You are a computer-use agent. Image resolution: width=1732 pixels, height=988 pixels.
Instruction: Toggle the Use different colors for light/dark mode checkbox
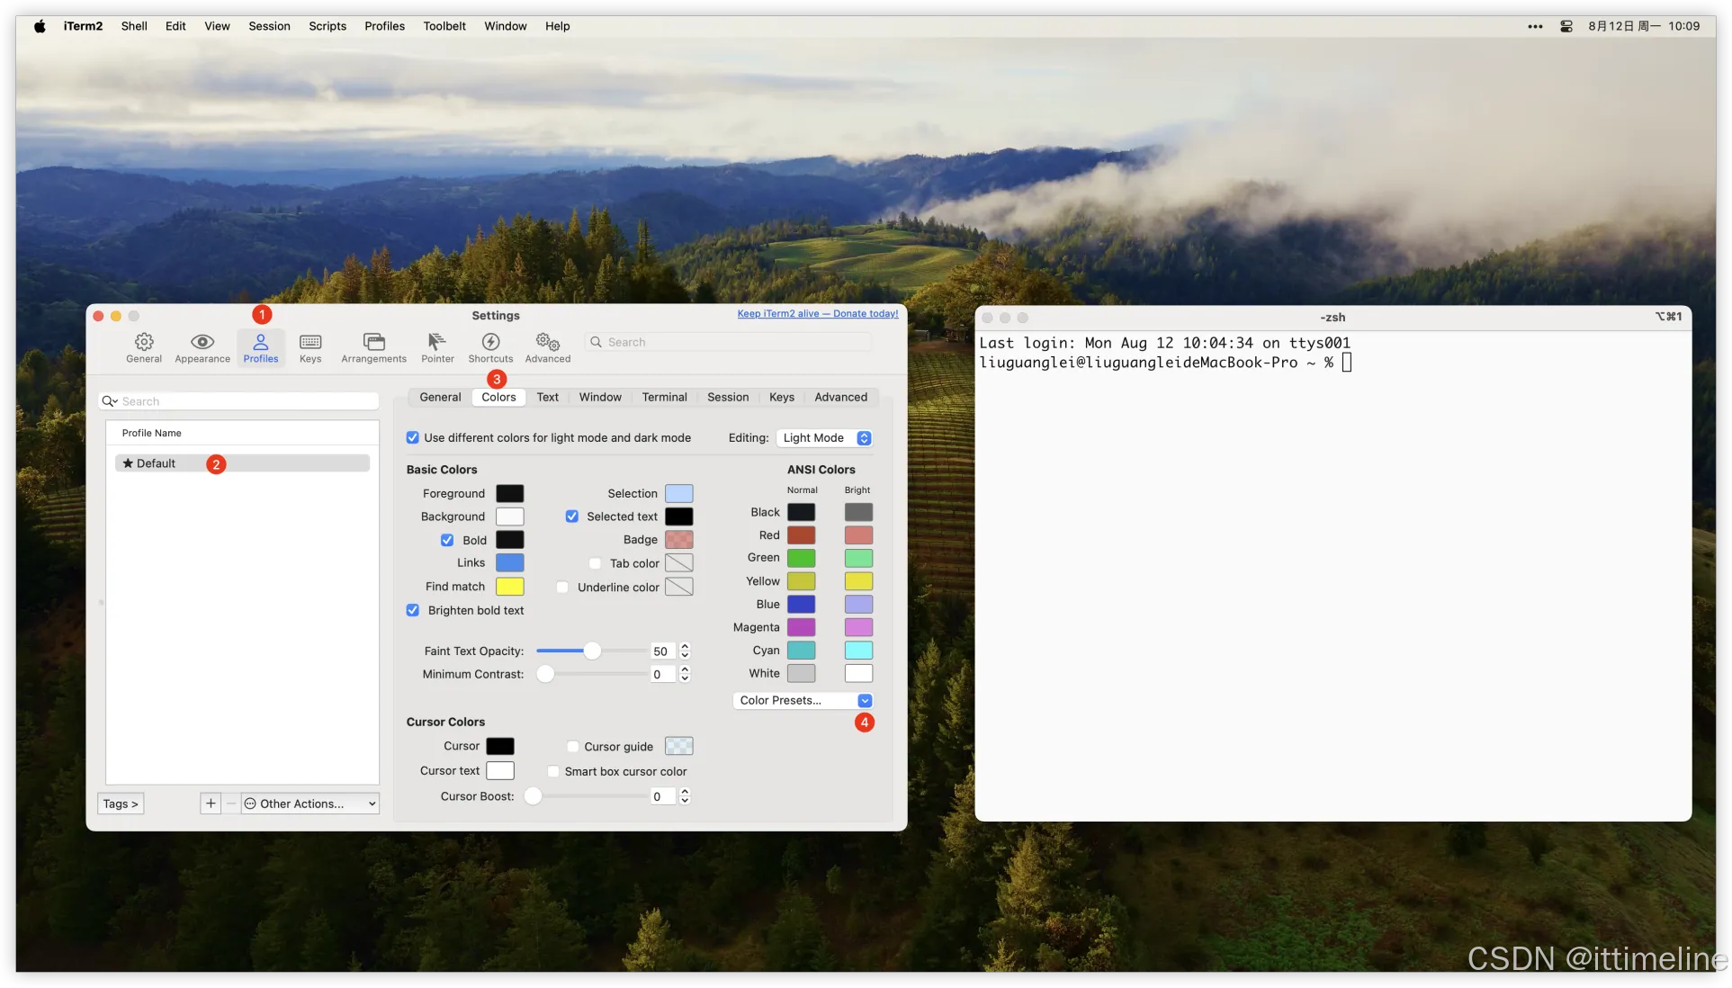(x=413, y=438)
